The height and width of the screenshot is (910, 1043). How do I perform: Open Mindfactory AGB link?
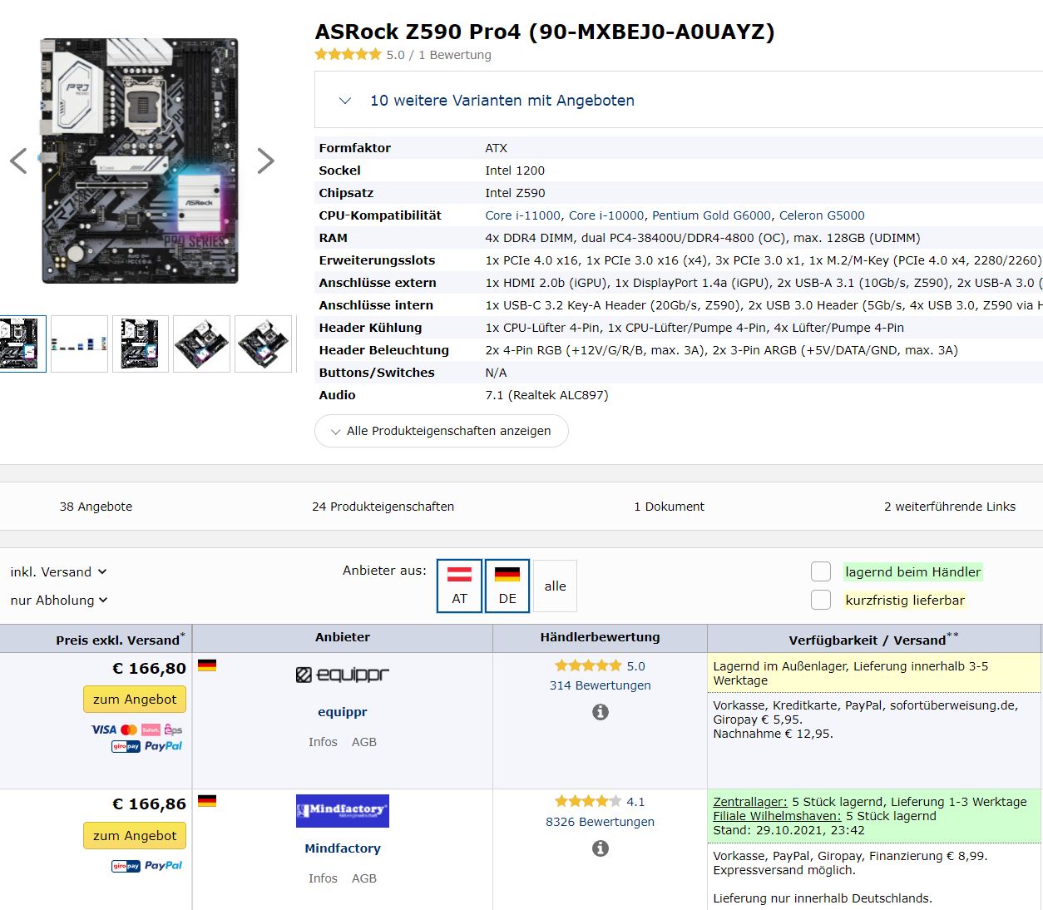364,878
